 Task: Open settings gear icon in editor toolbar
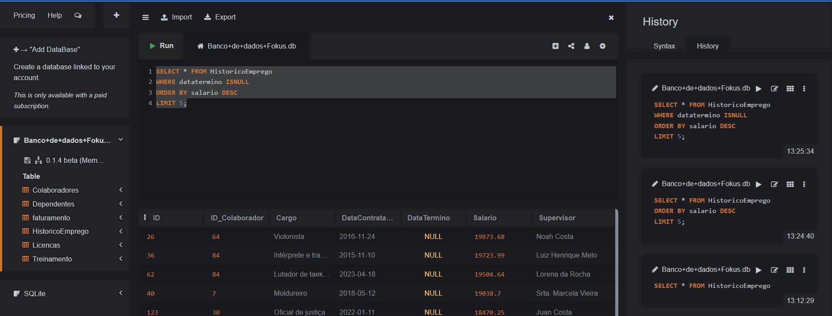(603, 46)
